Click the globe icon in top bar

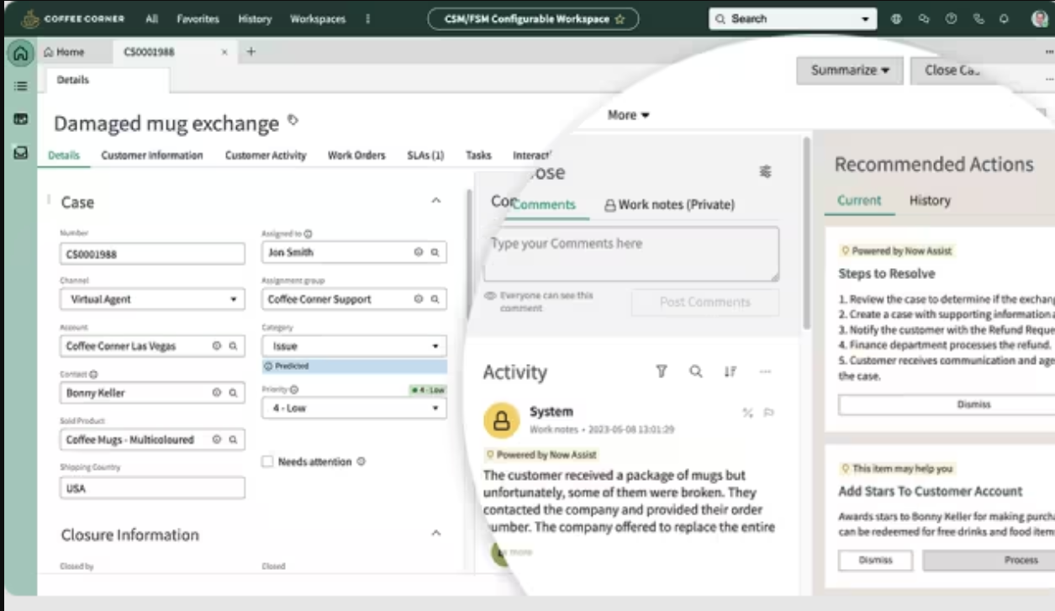click(x=896, y=18)
